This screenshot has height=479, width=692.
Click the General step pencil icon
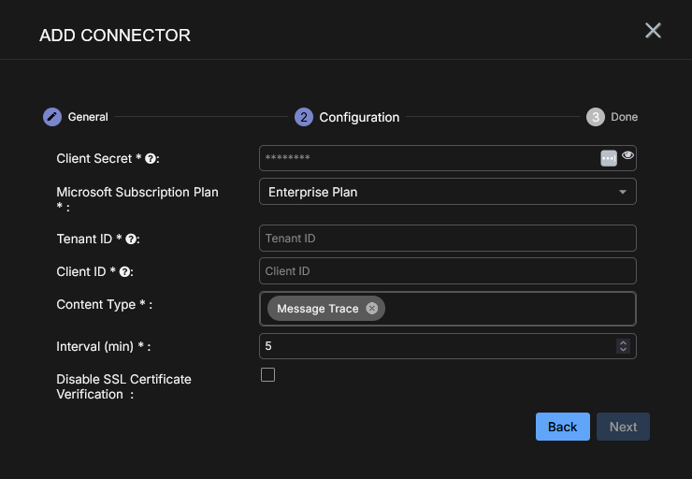pos(52,117)
